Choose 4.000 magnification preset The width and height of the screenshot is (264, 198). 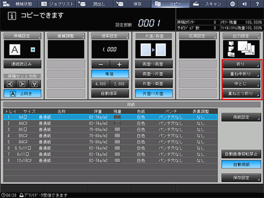pos(101,84)
